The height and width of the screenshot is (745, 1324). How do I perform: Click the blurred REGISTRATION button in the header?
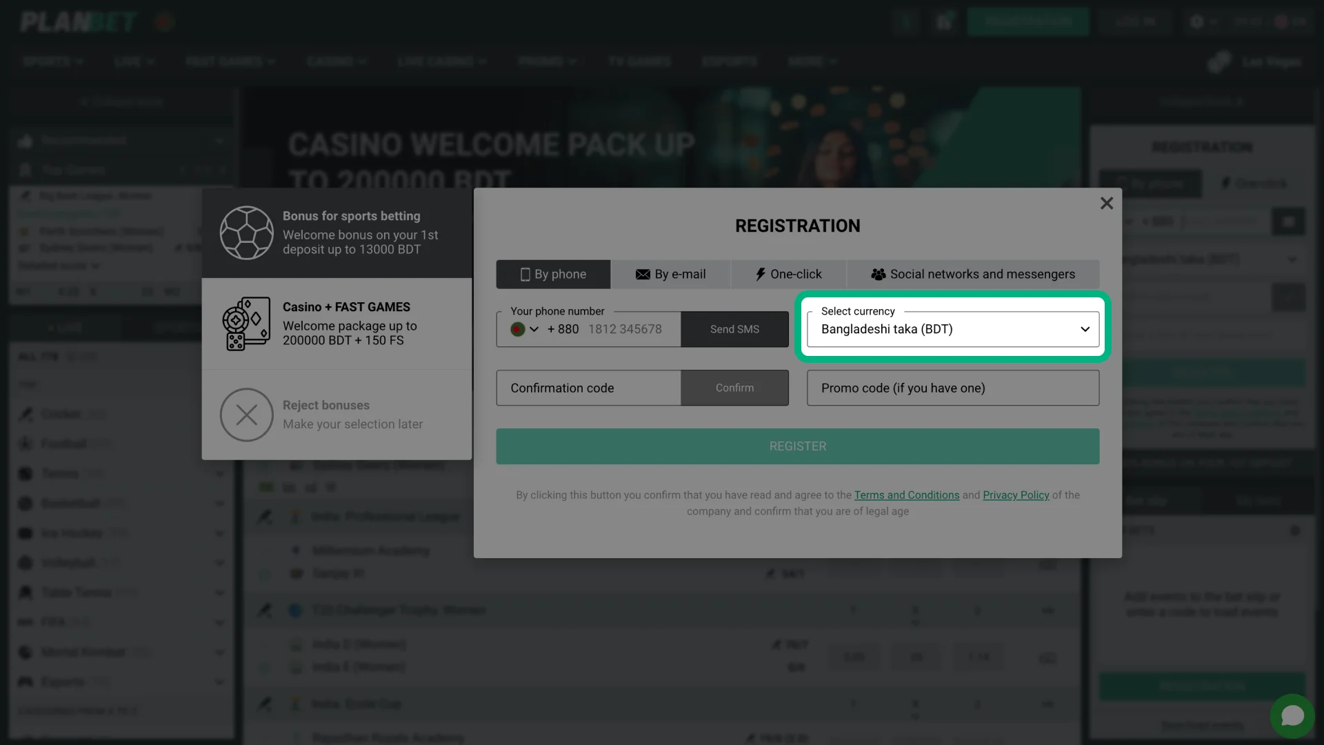click(x=1027, y=22)
